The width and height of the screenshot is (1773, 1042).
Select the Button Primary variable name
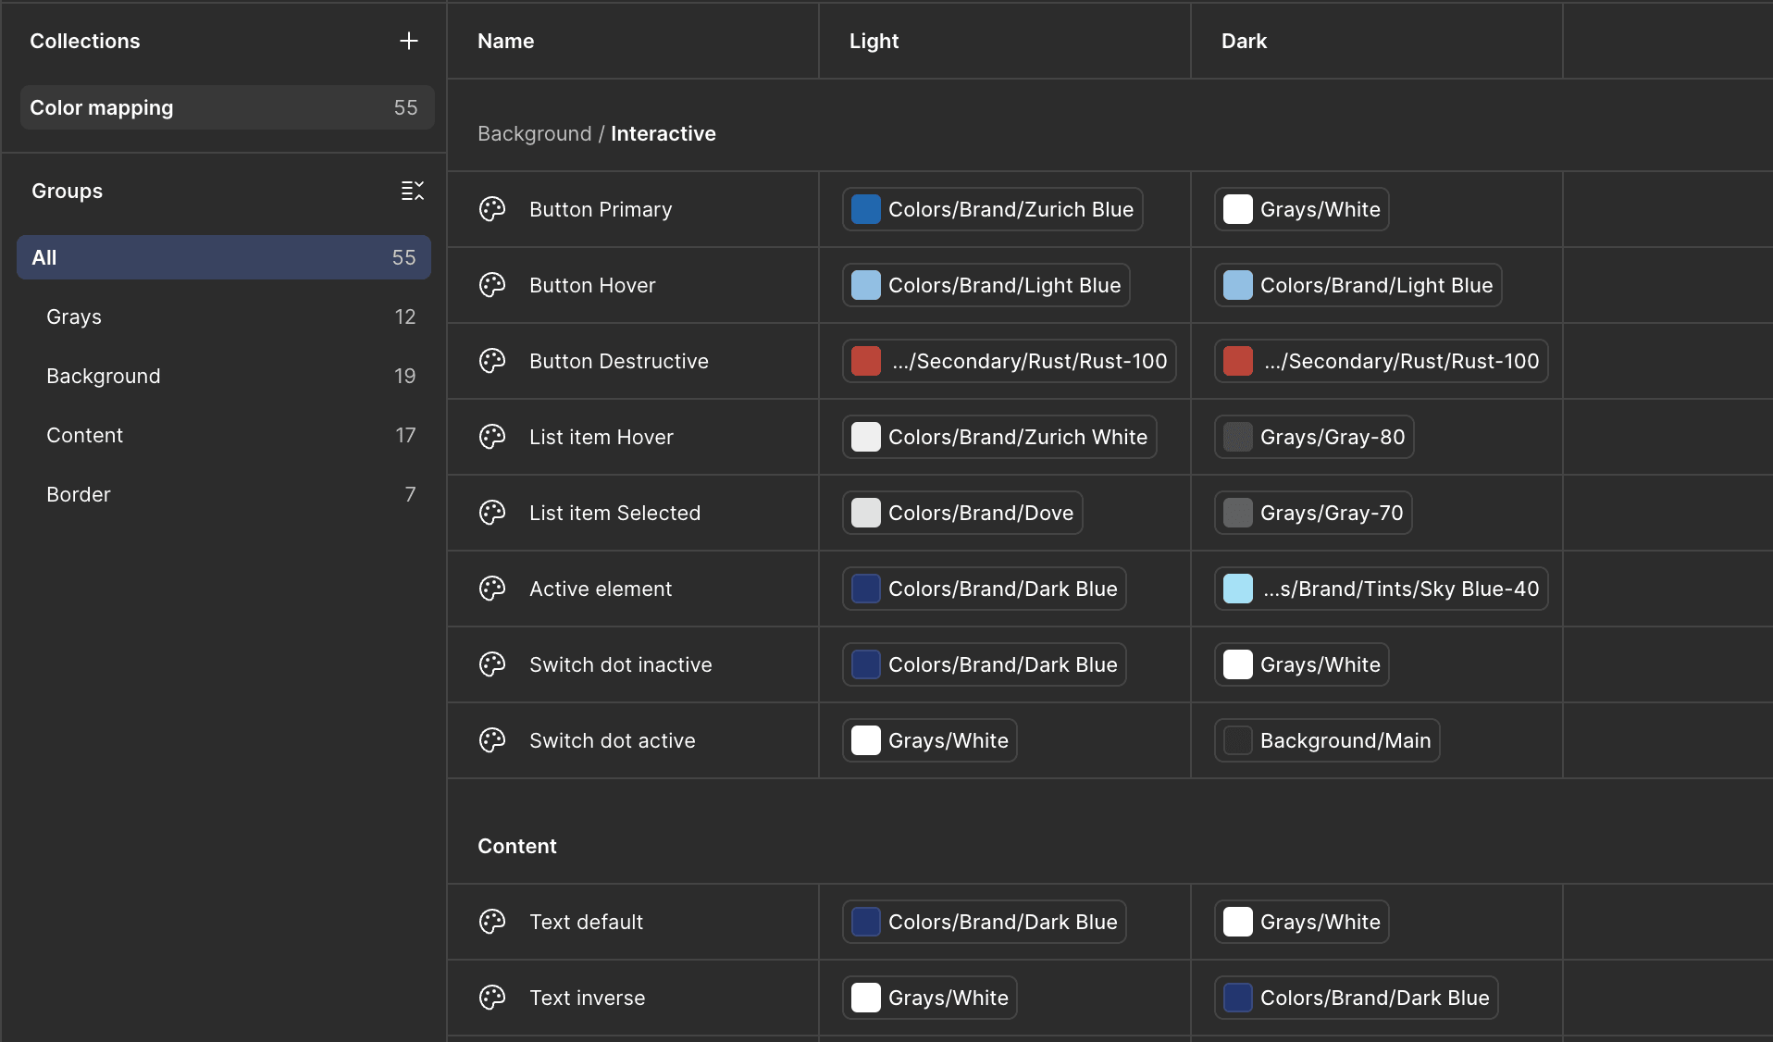(601, 209)
